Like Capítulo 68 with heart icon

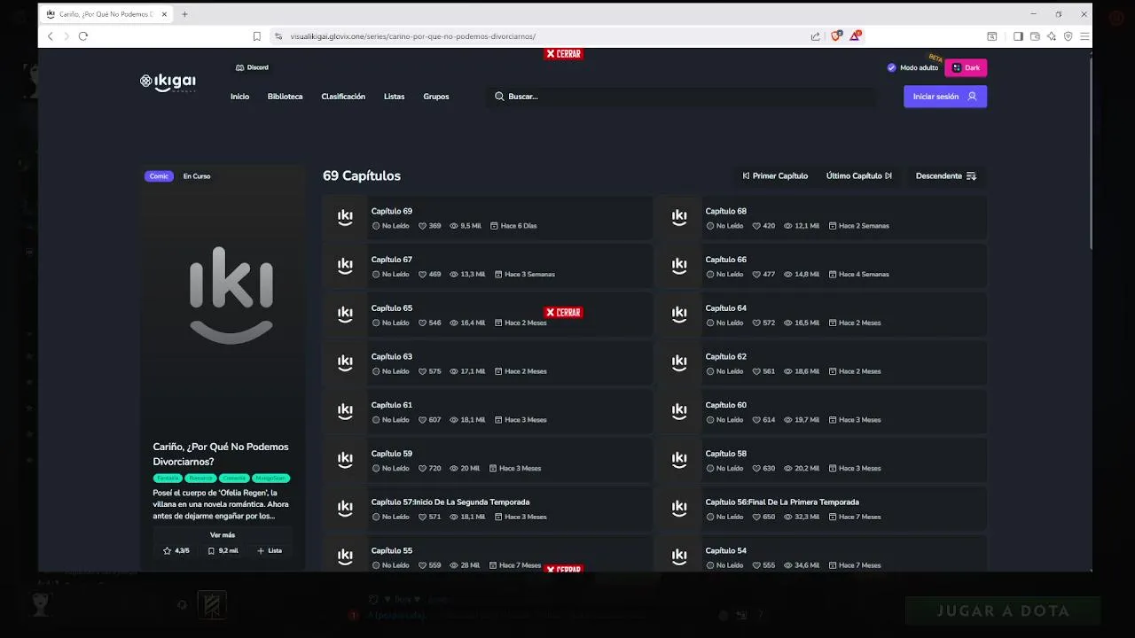pos(756,226)
